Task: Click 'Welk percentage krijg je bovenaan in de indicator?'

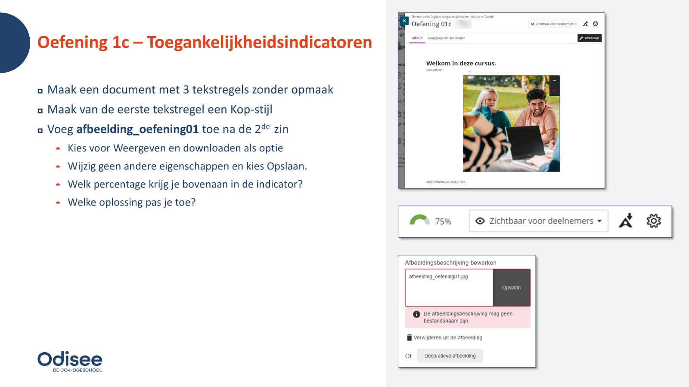Action: (185, 184)
